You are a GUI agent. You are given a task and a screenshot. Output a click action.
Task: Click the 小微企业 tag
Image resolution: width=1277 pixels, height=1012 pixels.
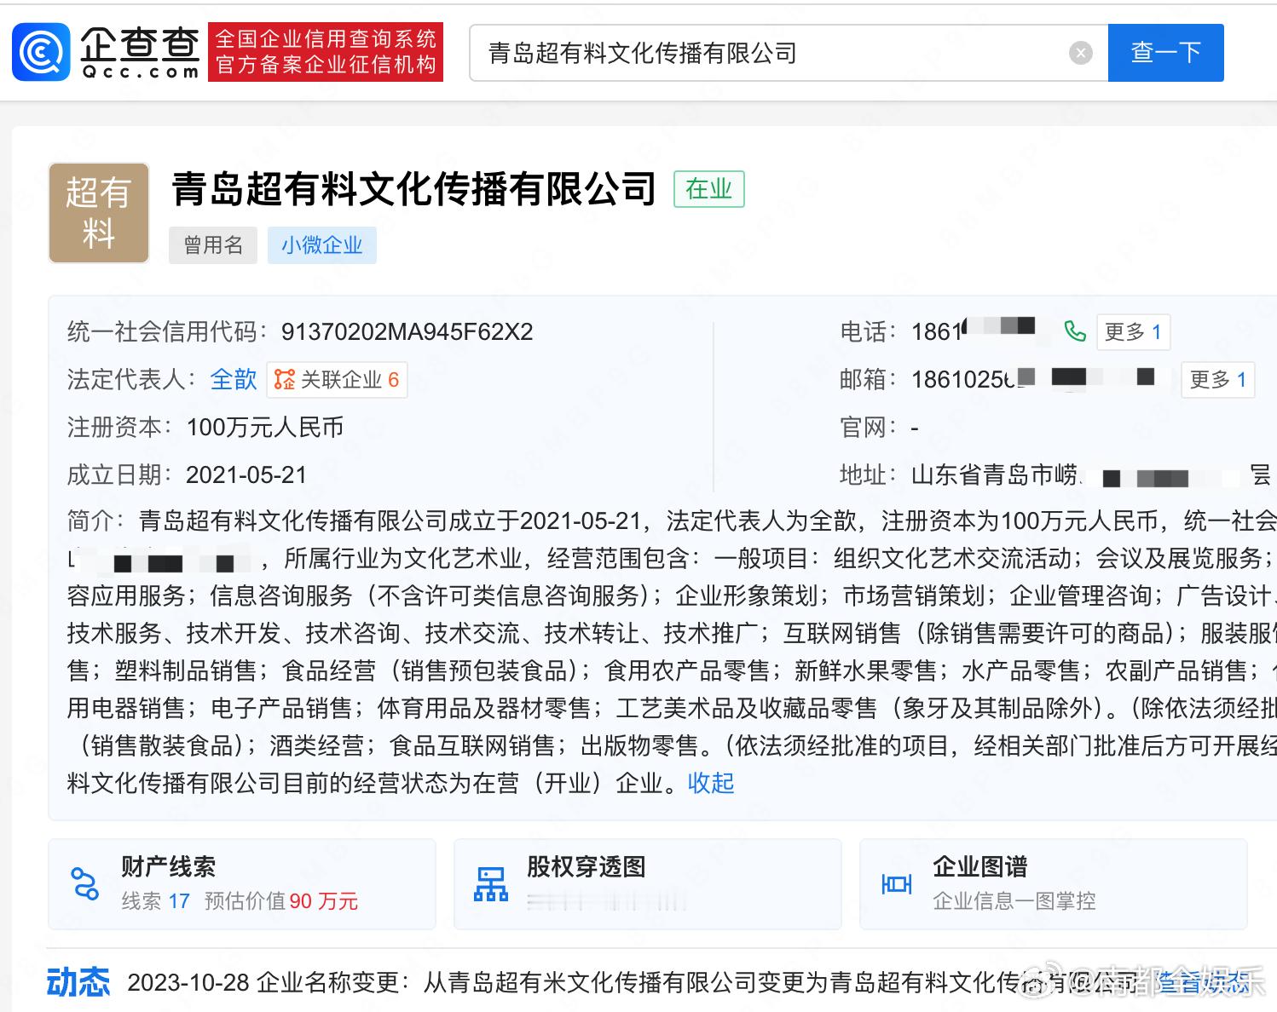click(321, 245)
